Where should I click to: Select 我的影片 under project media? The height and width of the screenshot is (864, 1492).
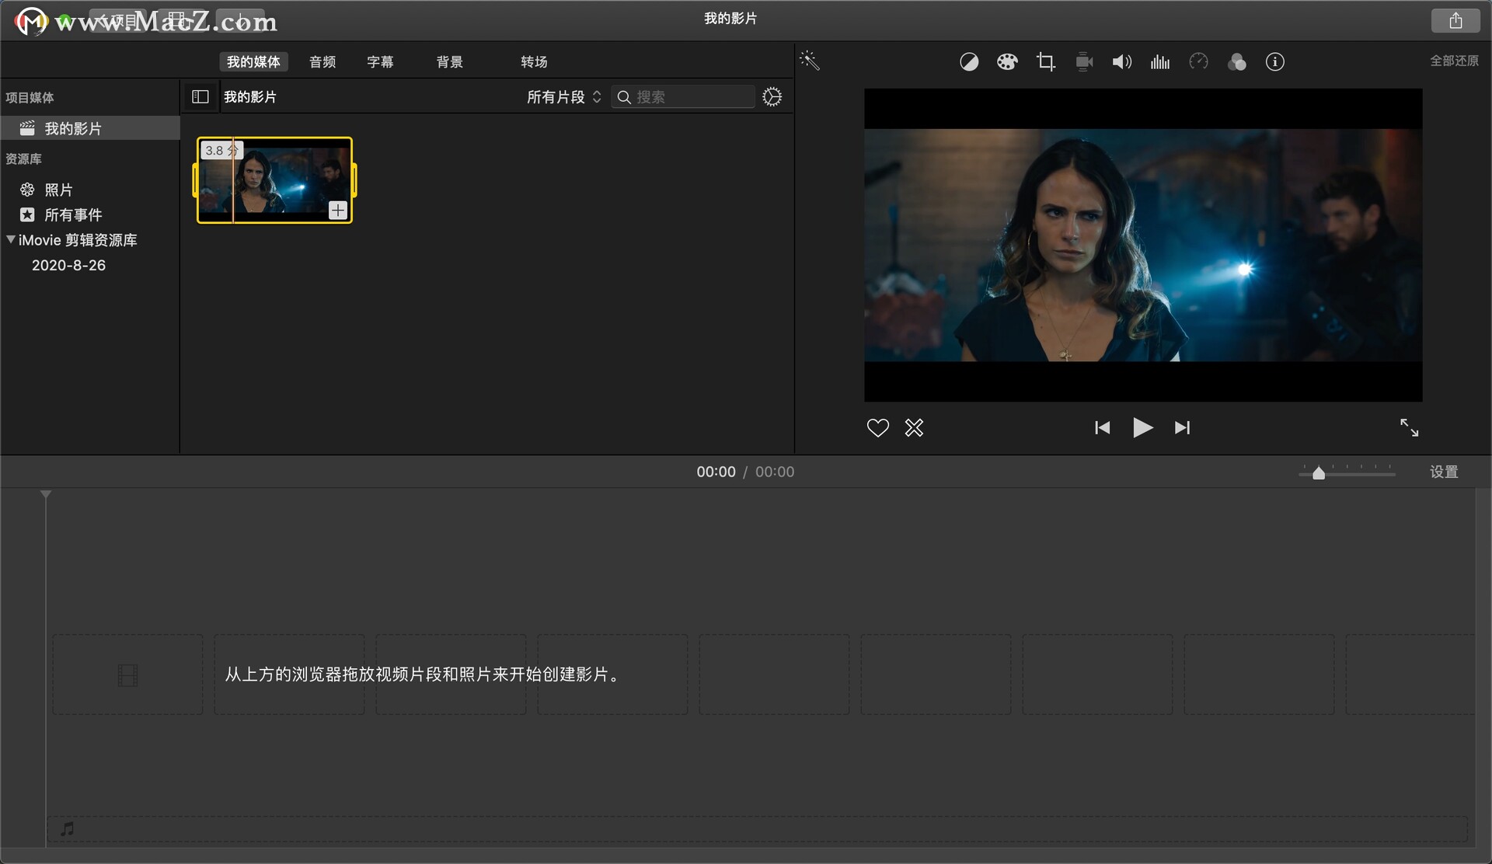[x=89, y=128]
